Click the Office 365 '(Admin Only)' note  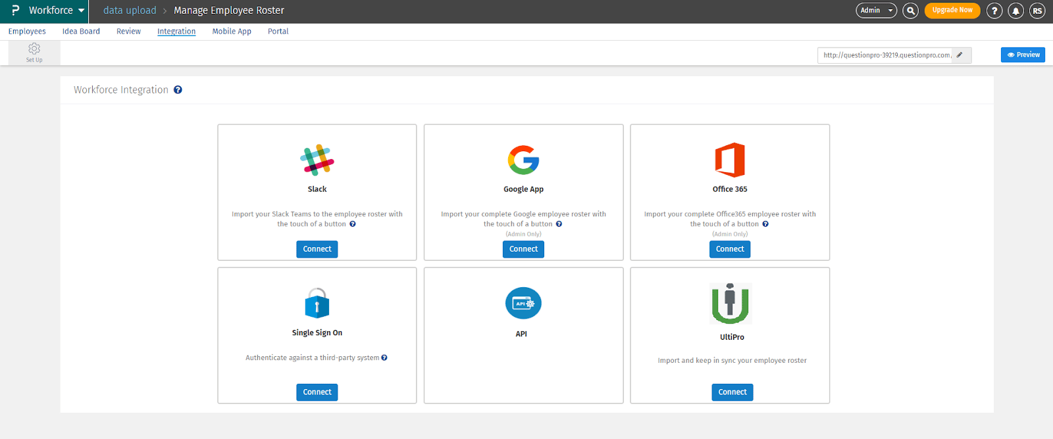730,234
